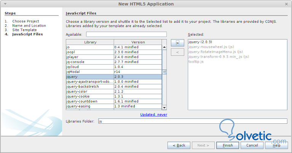The width and height of the screenshot is (292, 153).
Task: Click the Site Template step
Action: pyautogui.click(x=25, y=30)
